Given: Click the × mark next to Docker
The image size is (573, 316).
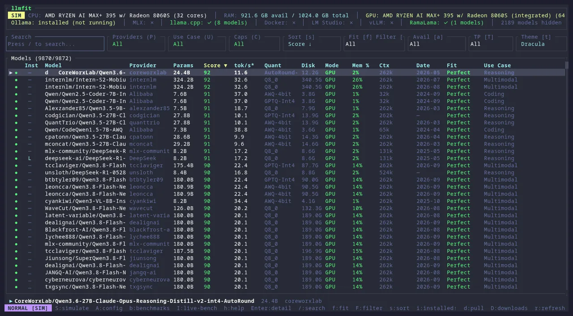Looking at the screenshot, I should (x=294, y=22).
